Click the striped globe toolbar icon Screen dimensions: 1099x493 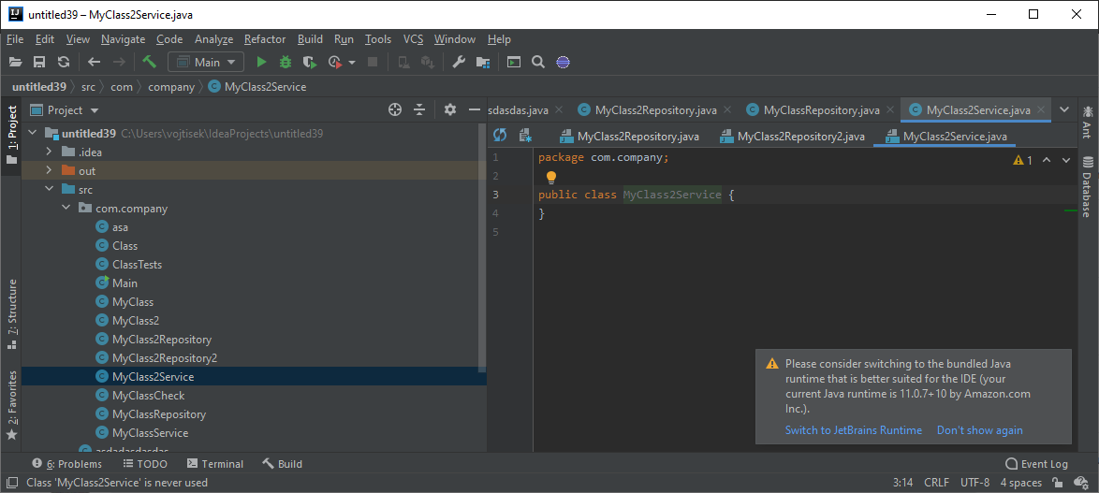click(x=562, y=63)
